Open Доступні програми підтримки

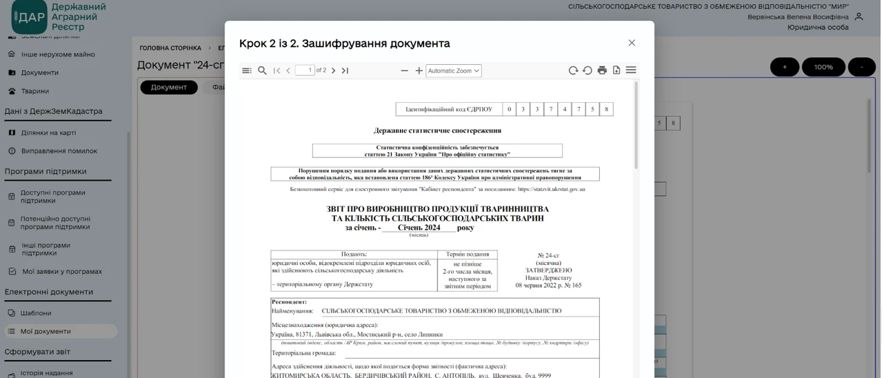pyautogui.click(x=53, y=197)
